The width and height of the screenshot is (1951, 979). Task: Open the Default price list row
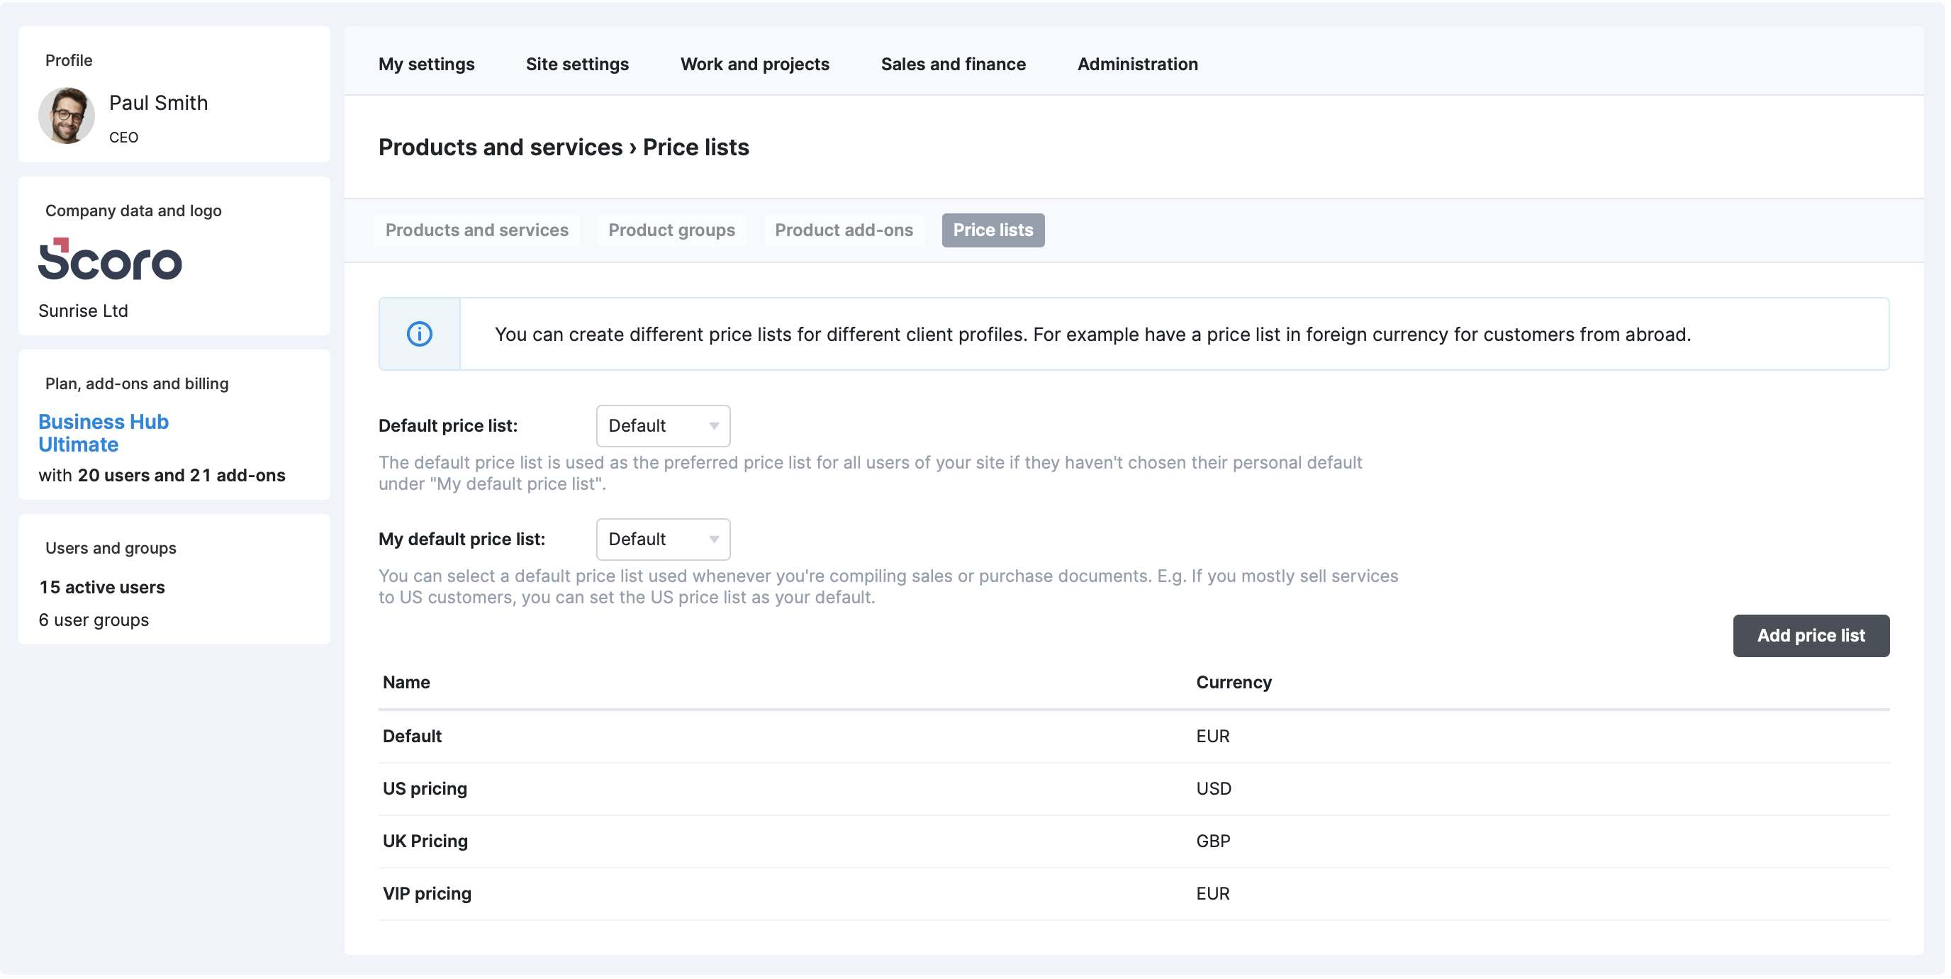click(x=1134, y=736)
